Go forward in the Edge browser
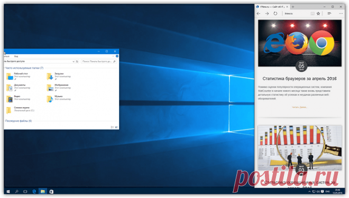The width and height of the screenshot is (349, 198). tap(267, 14)
